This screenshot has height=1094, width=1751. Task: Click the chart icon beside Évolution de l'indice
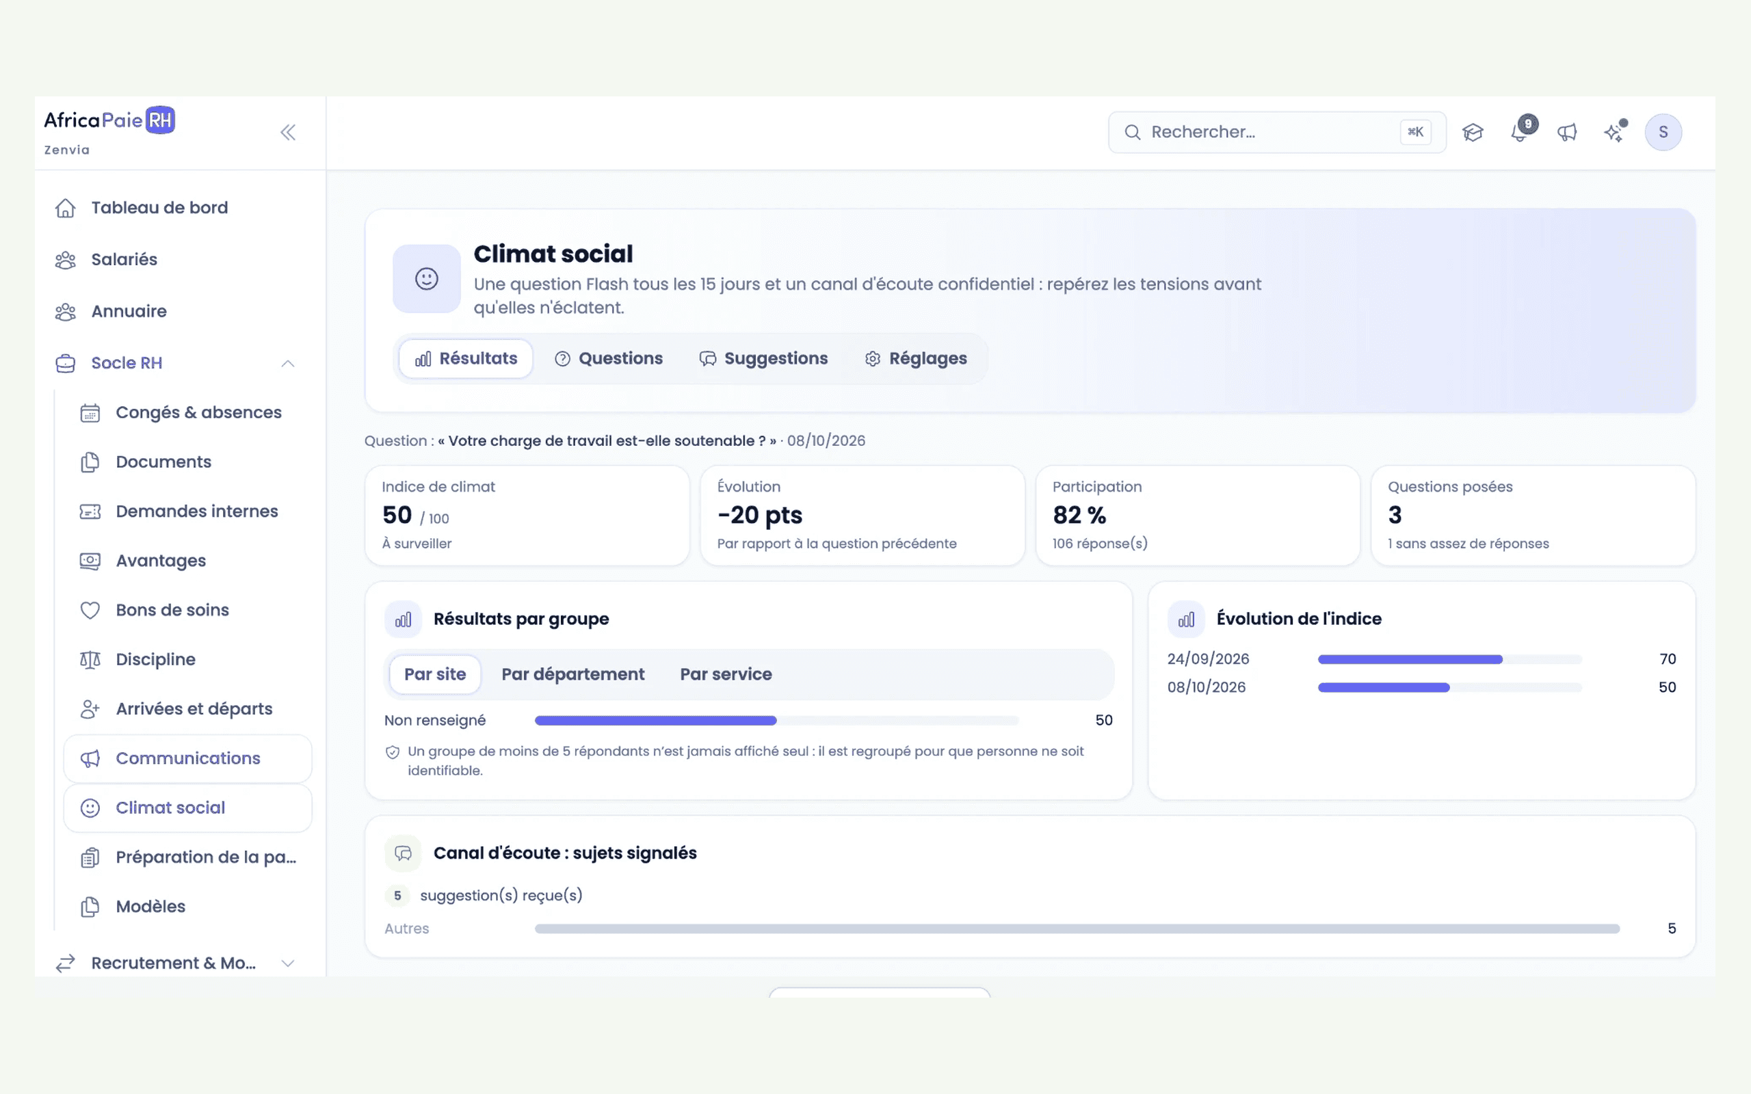click(x=1187, y=619)
